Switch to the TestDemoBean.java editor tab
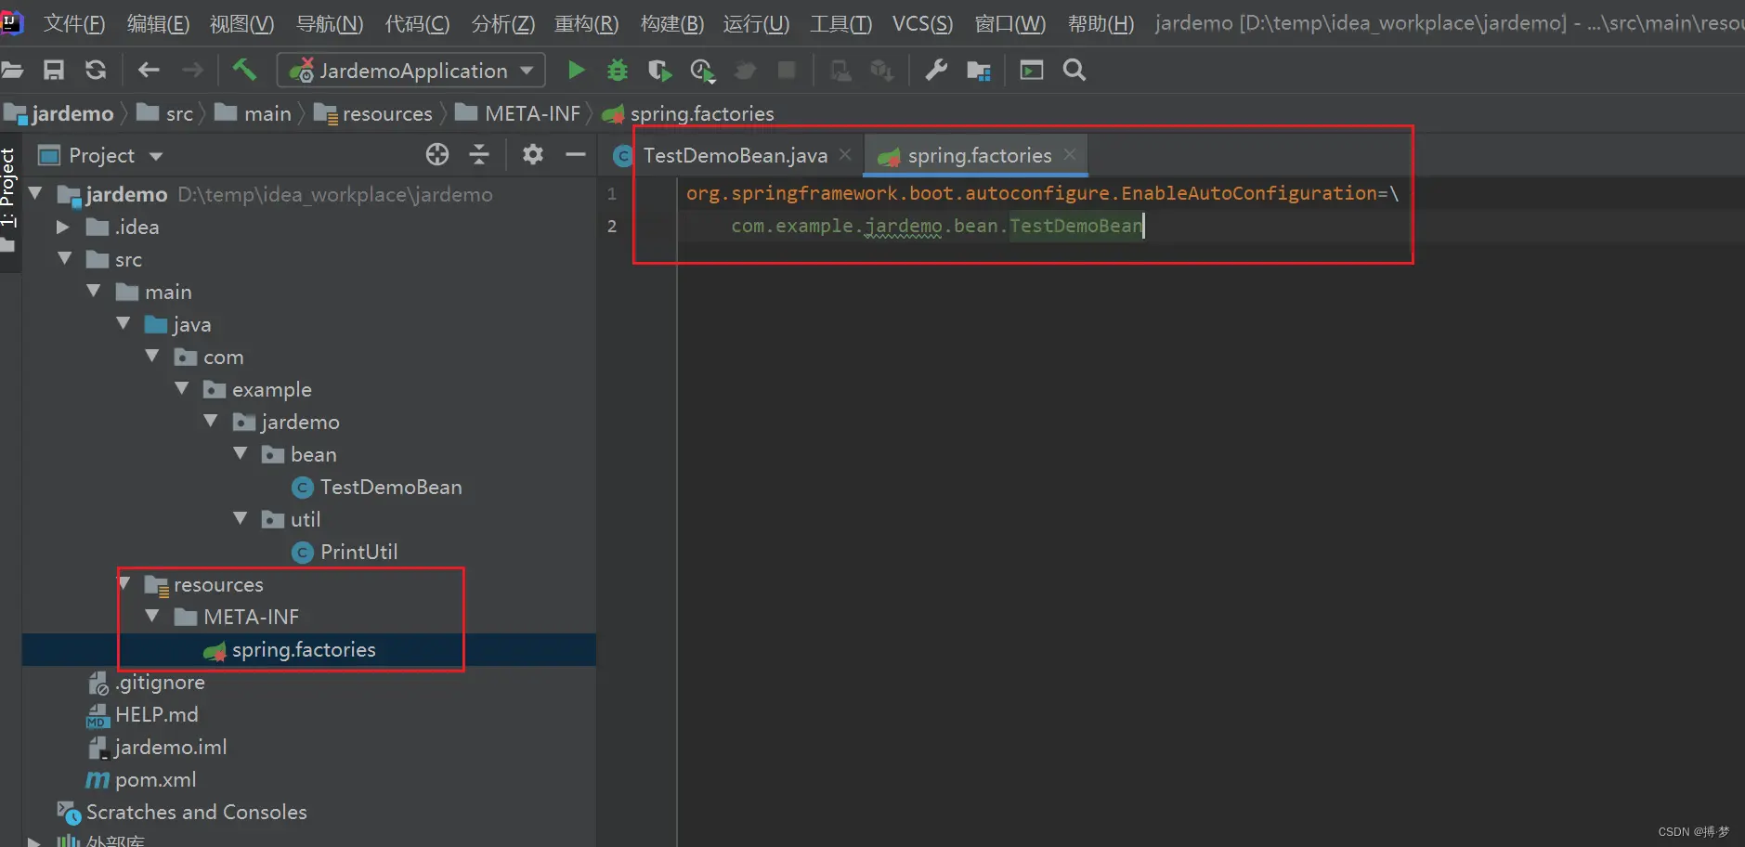The image size is (1745, 847). (735, 155)
